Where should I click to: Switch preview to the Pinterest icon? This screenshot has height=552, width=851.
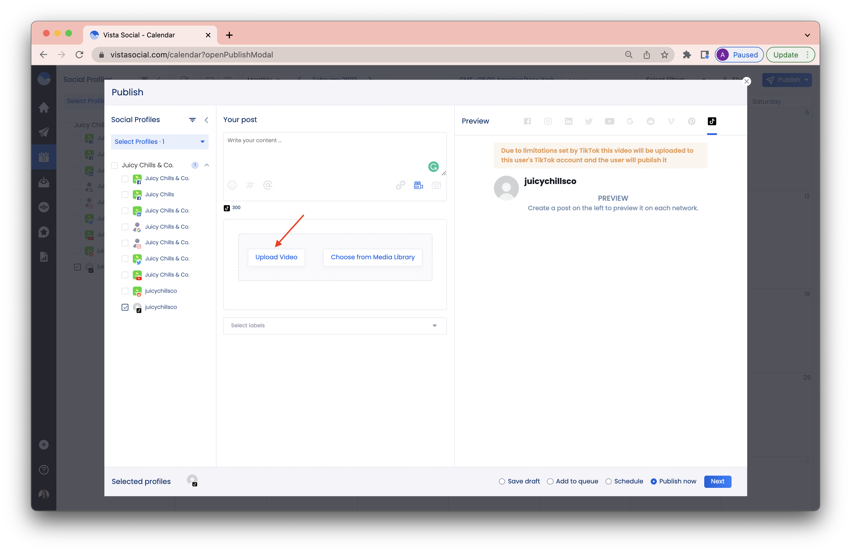691,121
